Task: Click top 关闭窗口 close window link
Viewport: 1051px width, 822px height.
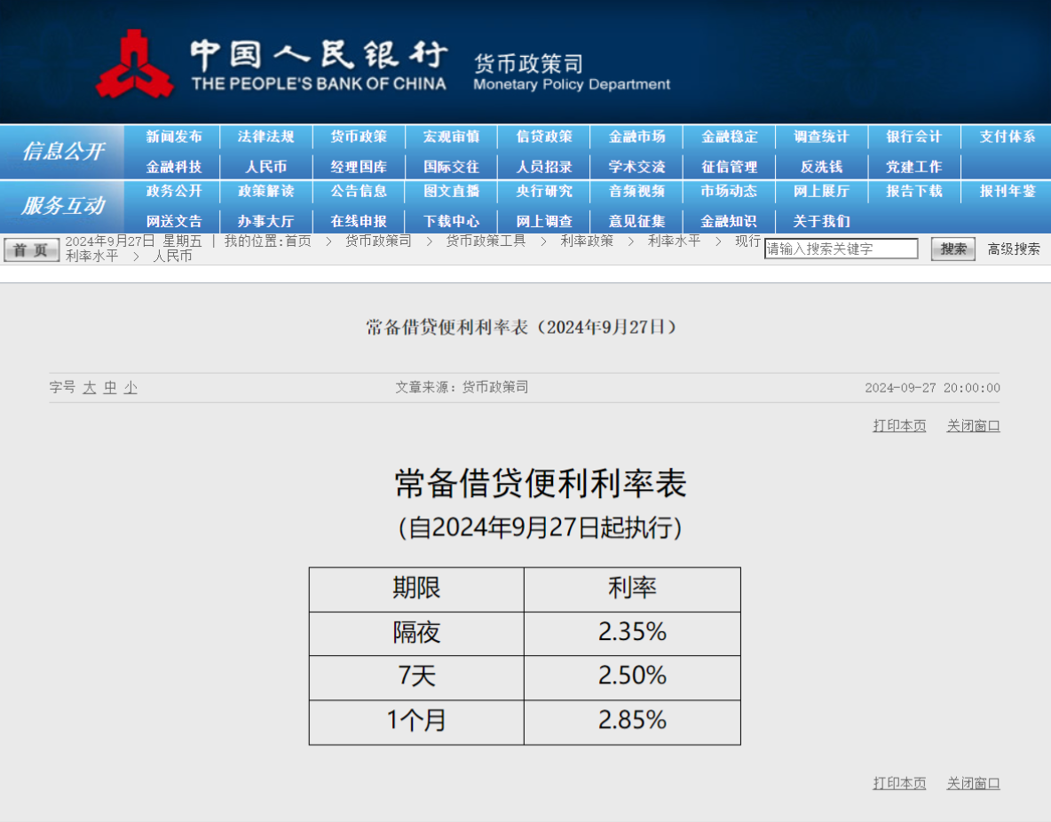Action: [973, 426]
